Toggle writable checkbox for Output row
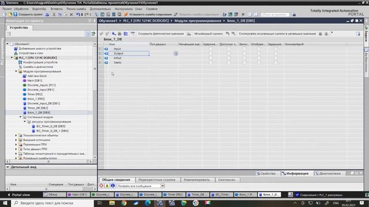The height and width of the screenshot is (207, 369). coord(244,53)
